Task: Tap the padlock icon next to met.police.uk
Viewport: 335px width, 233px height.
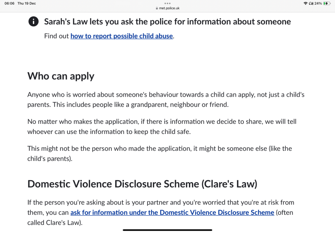Action: coord(157,8)
